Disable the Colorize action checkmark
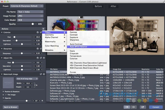 coord(41,33)
